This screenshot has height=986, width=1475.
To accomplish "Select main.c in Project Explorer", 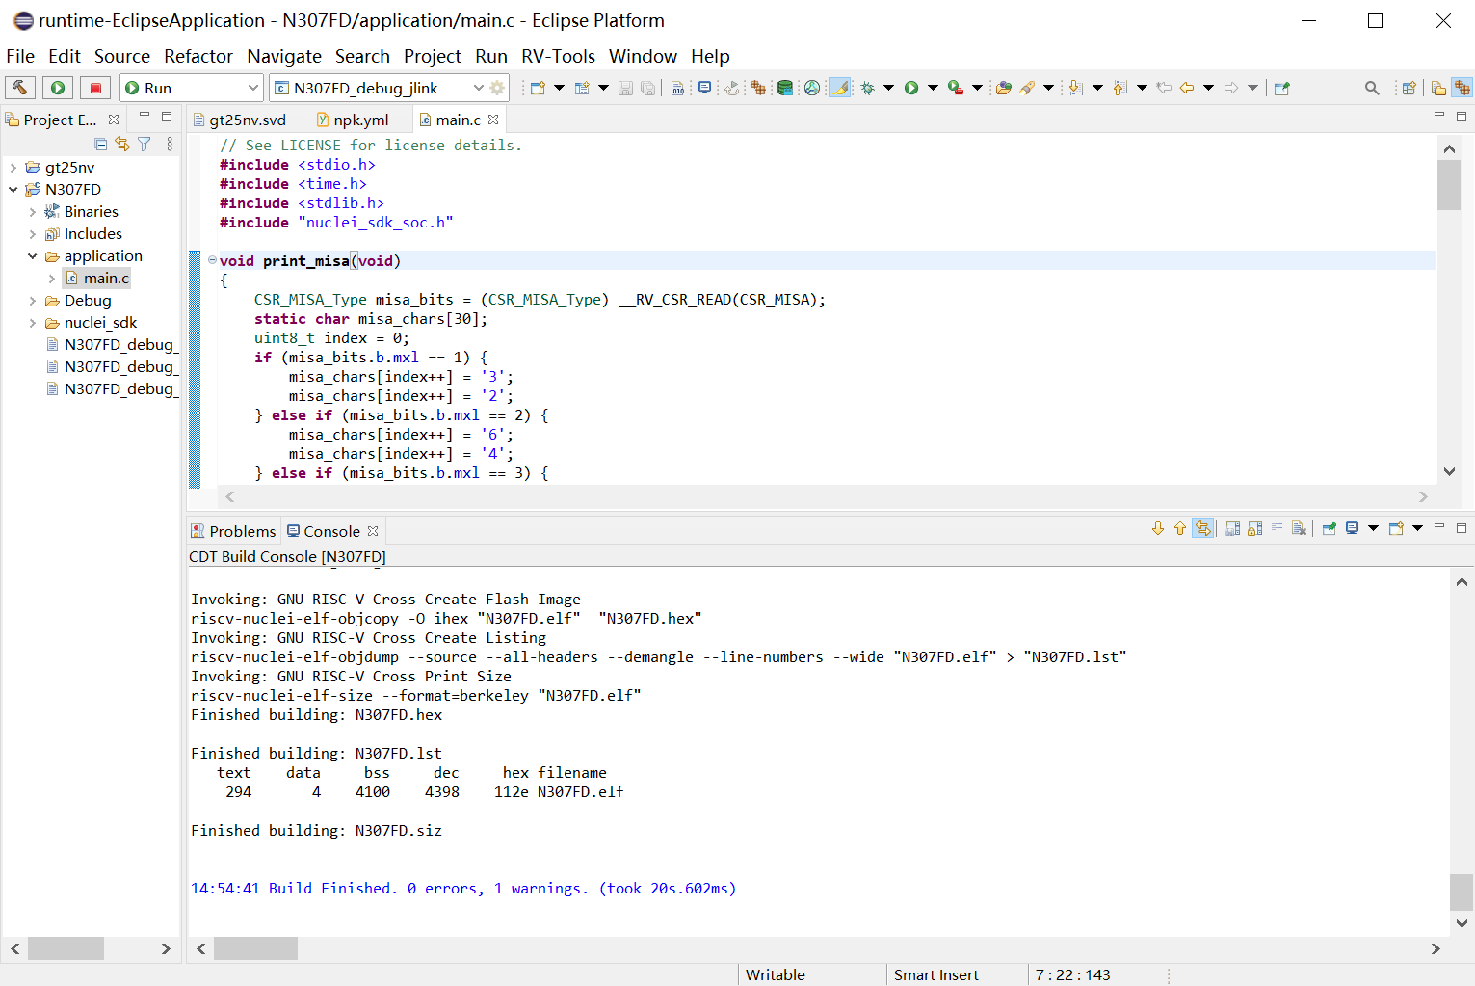I will (x=106, y=278).
